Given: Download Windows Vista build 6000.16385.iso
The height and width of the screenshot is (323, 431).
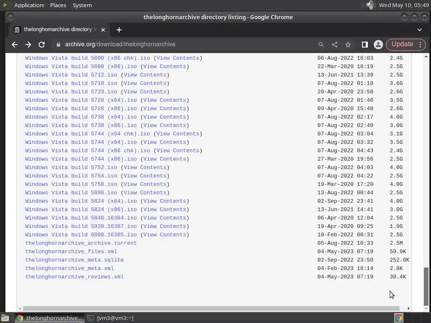Looking at the screenshot, I should pos(81,235).
